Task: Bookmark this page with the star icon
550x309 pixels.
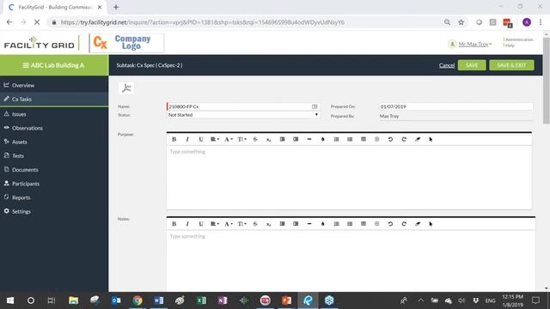Action: [x=461, y=22]
